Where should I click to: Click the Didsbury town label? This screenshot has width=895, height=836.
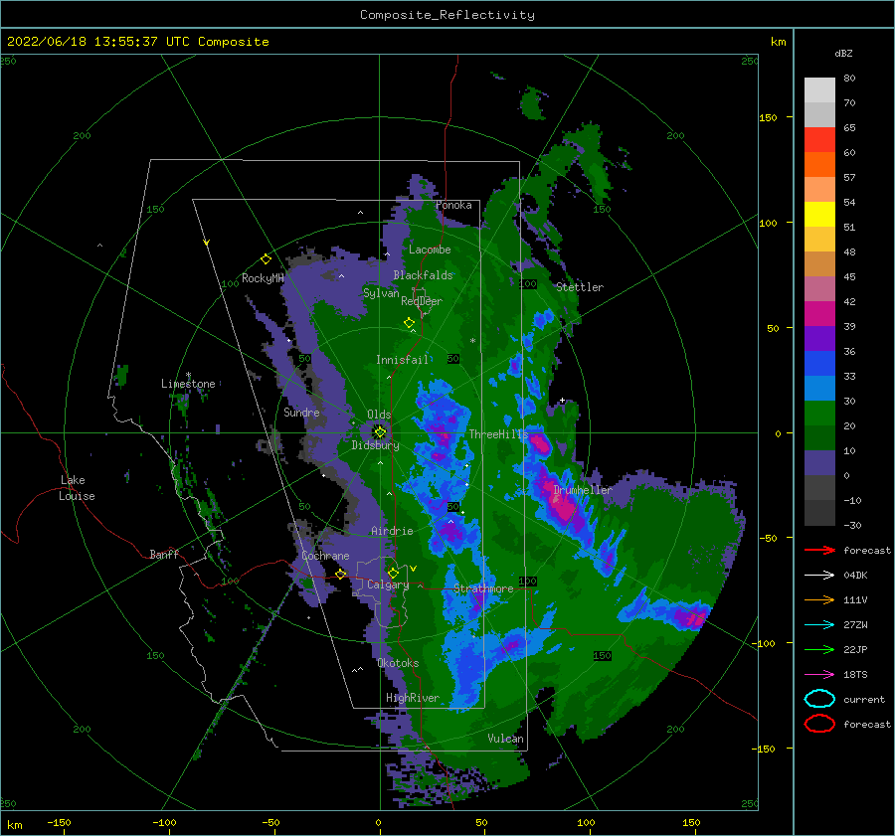point(375,445)
